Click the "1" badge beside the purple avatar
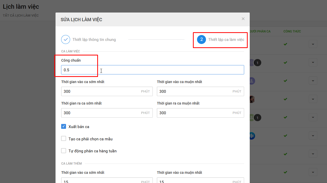Viewport: 327px width, 183px height. 258,63
